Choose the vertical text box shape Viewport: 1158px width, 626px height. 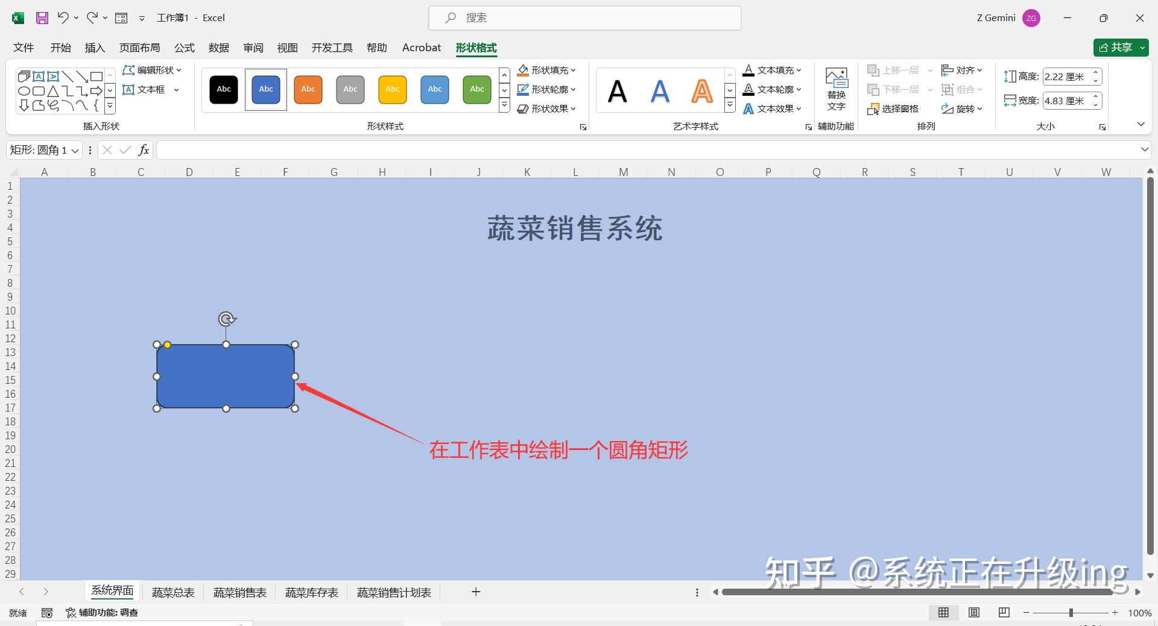(53, 77)
